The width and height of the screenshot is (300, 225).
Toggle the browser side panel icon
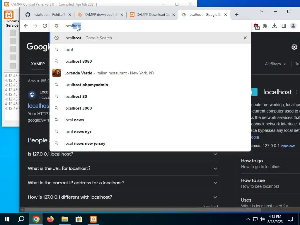click(x=284, y=26)
